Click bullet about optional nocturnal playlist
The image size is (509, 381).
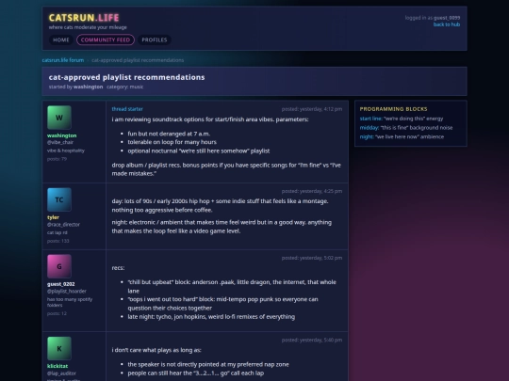pos(199,151)
